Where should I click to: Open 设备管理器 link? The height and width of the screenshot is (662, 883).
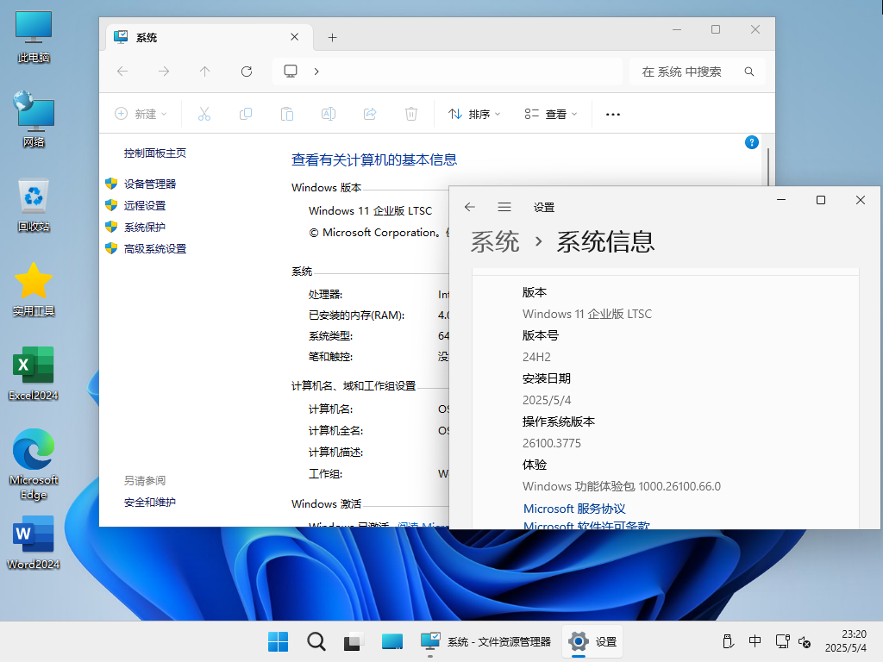tap(150, 184)
